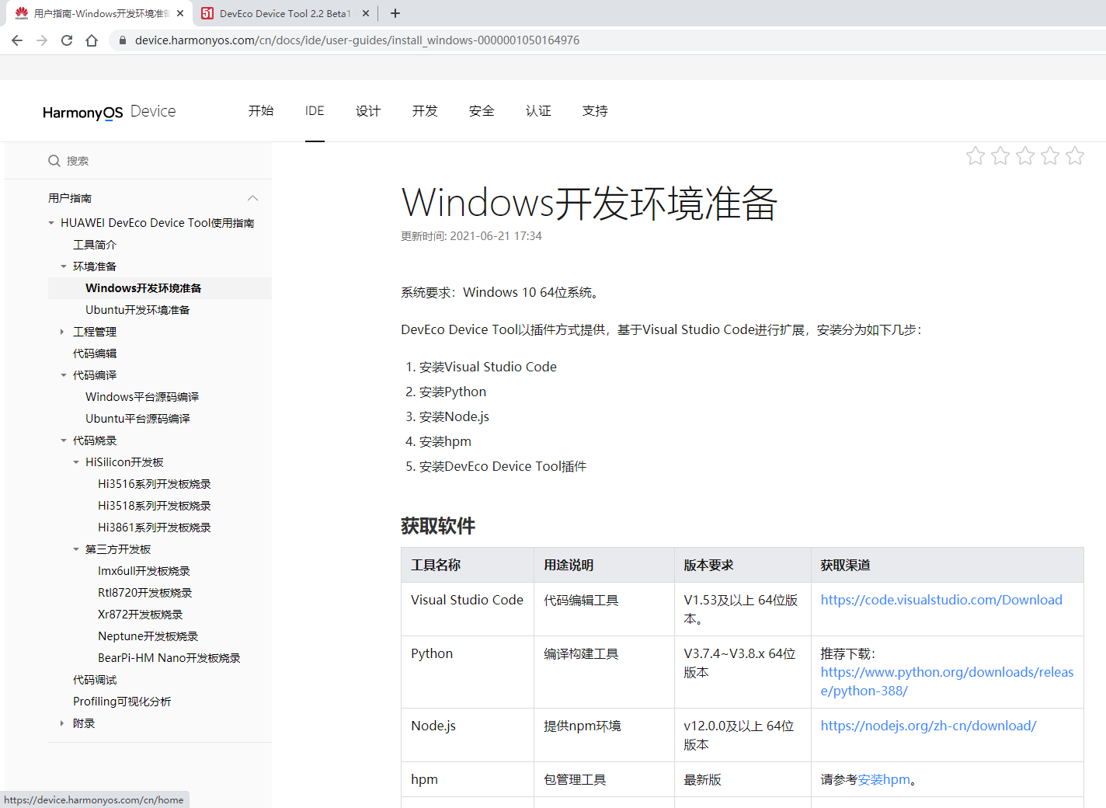Reload the page with refresh icon

67,40
